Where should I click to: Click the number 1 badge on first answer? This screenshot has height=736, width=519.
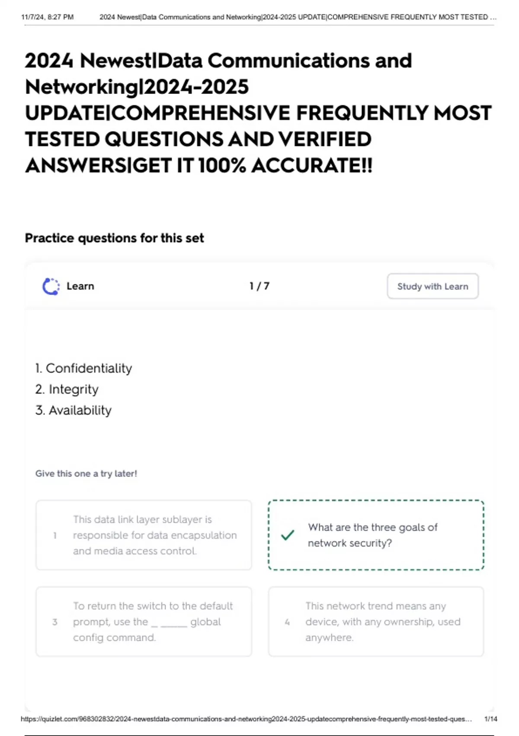(x=55, y=536)
